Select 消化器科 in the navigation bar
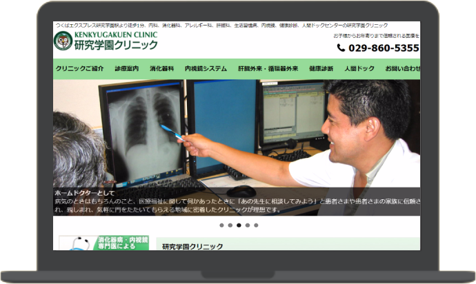The height and width of the screenshot is (284, 476). [x=162, y=68]
